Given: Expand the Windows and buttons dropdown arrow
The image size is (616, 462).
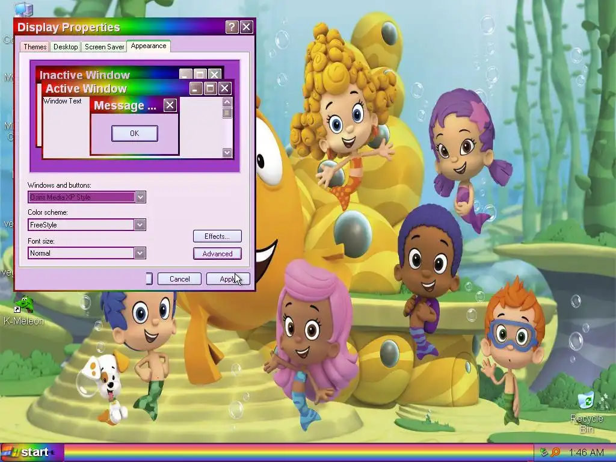Looking at the screenshot, I should (x=140, y=197).
